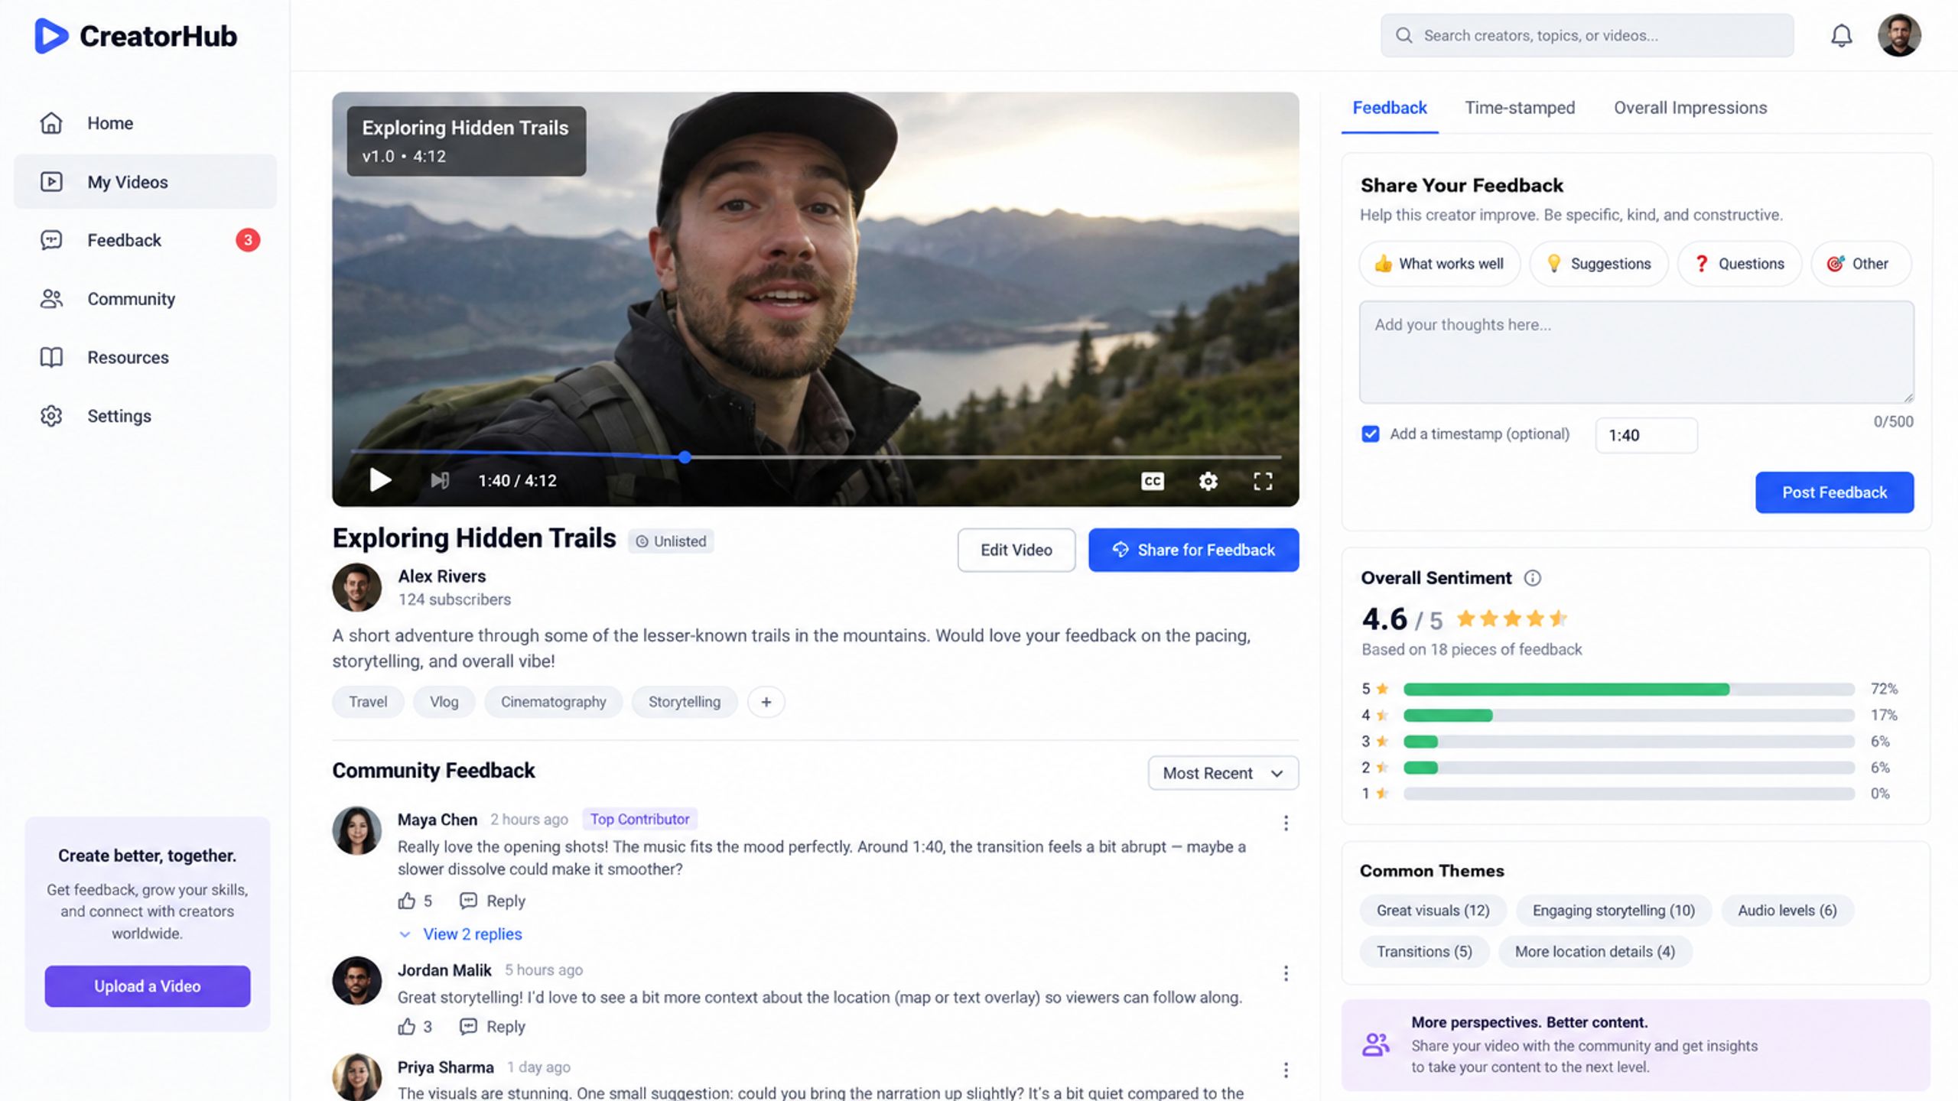1958x1101 pixels.
Task: Click Alex Rivers' avatar
Action: click(x=356, y=587)
